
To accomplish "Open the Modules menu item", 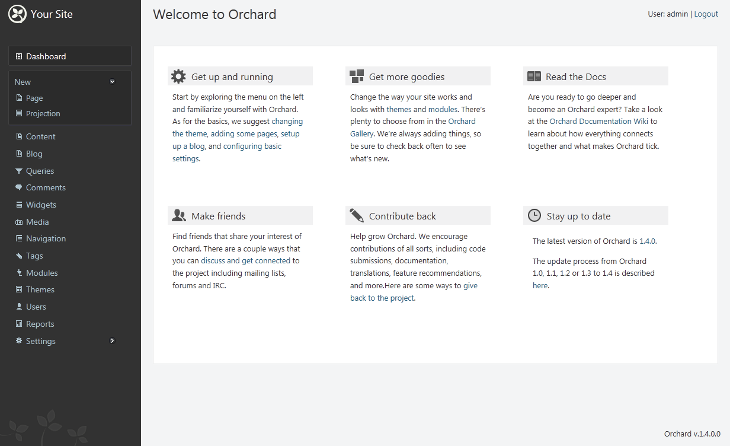I will pos(41,273).
